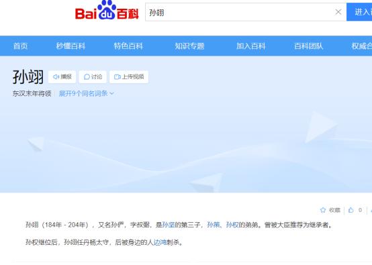
Task: Open the 首页 navigation tab
Action: coord(20,46)
